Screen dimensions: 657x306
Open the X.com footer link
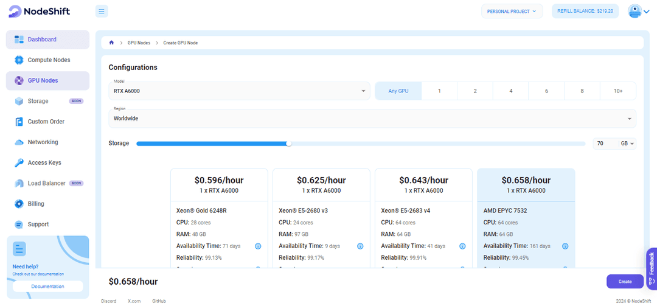pyautogui.click(x=134, y=301)
